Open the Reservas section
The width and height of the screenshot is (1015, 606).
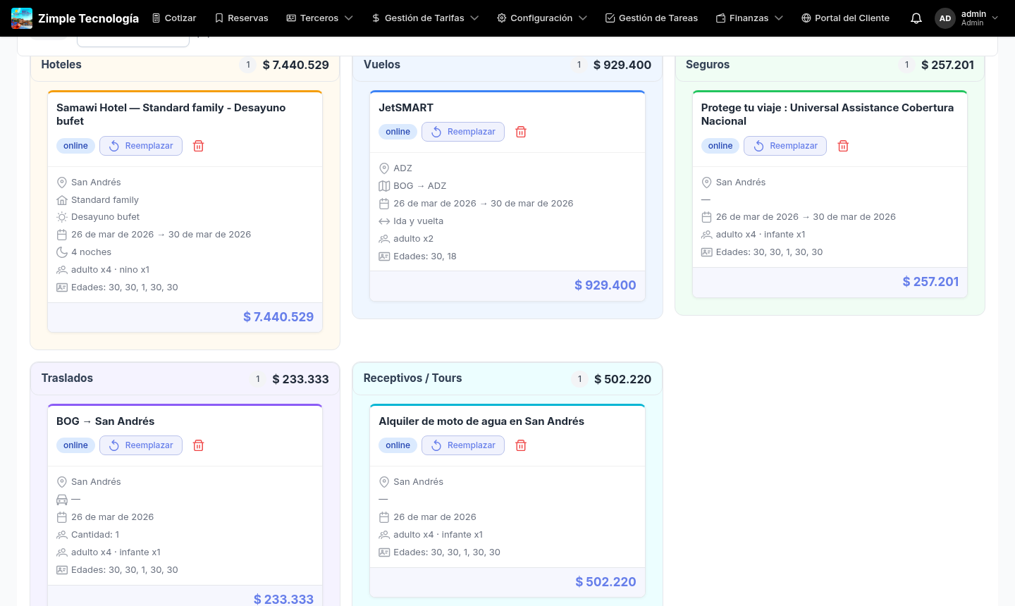(241, 18)
